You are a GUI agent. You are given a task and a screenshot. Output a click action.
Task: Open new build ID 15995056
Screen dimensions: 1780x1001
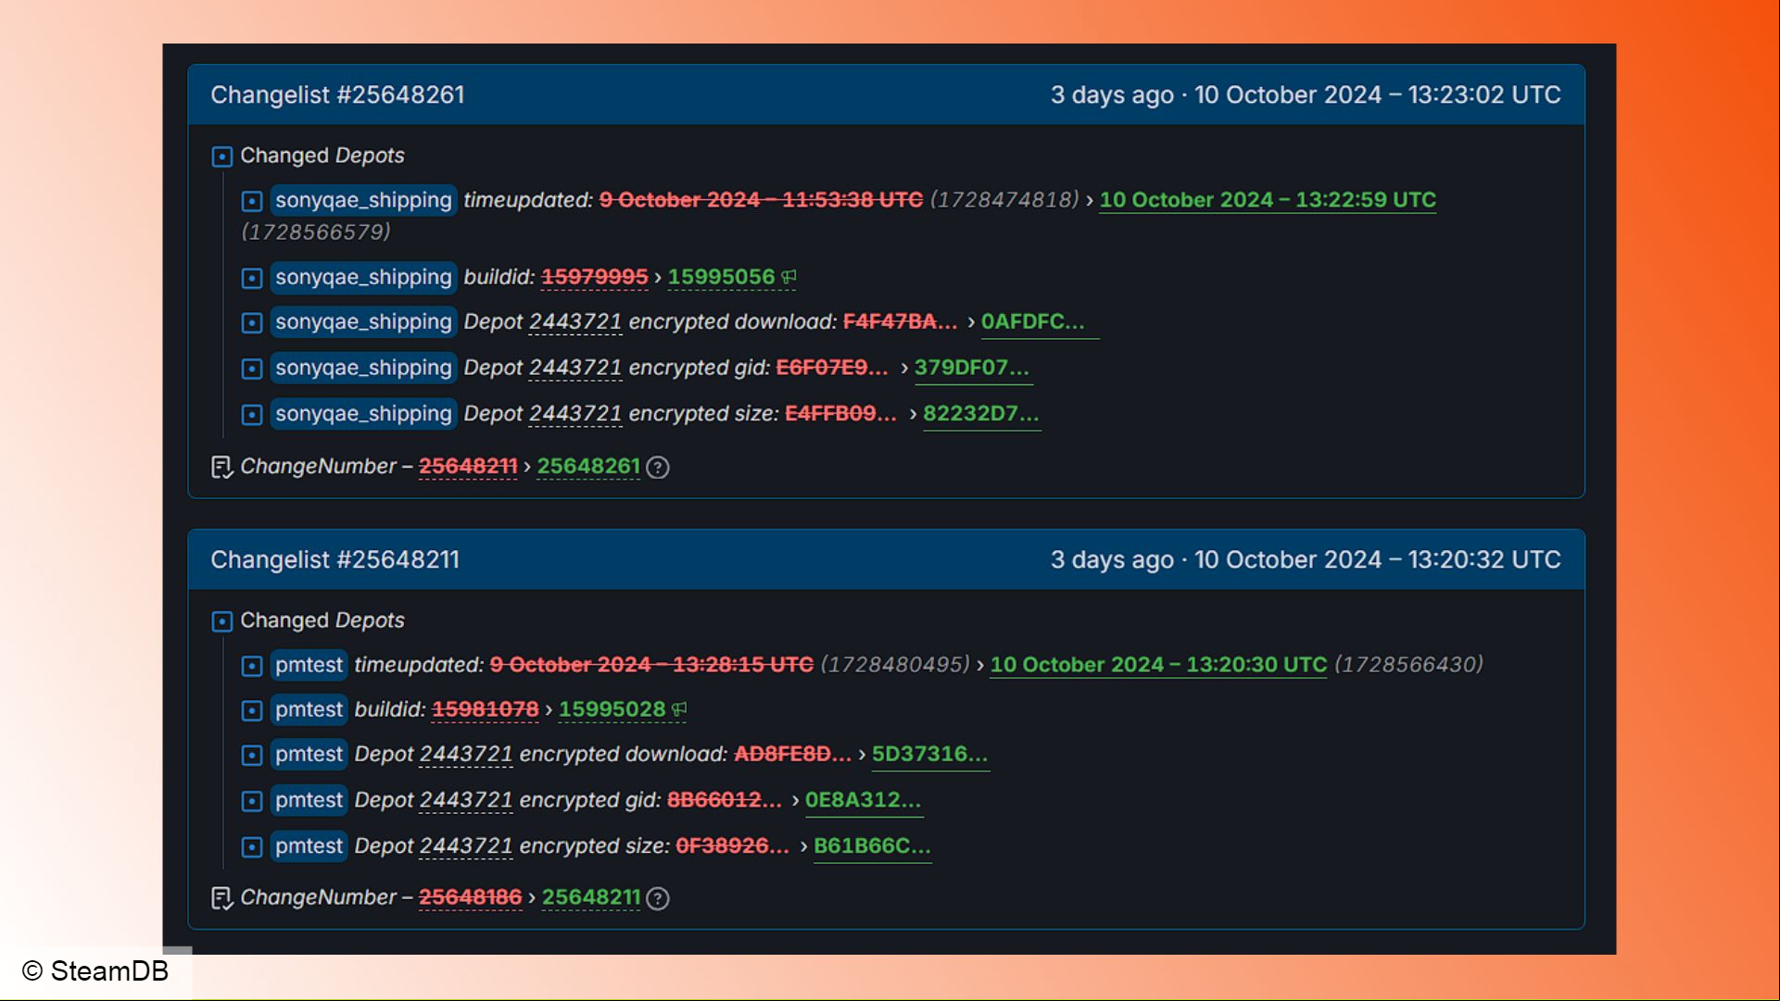click(721, 277)
